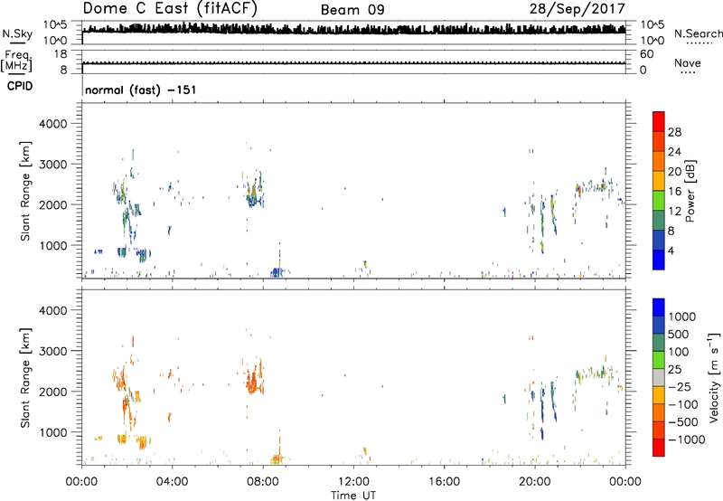Viewport: 723px width, 501px height.
Task: Click the 'Dome C East (fitACF)' title
Action: click(170, 9)
